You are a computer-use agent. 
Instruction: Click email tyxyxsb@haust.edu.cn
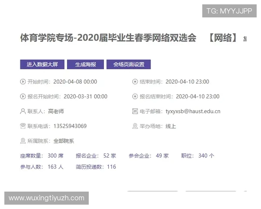pyautogui.click(x=193, y=111)
